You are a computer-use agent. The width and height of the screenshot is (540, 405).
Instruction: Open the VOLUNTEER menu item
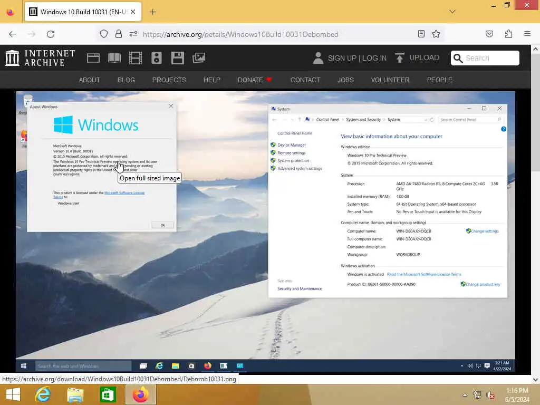[390, 80]
